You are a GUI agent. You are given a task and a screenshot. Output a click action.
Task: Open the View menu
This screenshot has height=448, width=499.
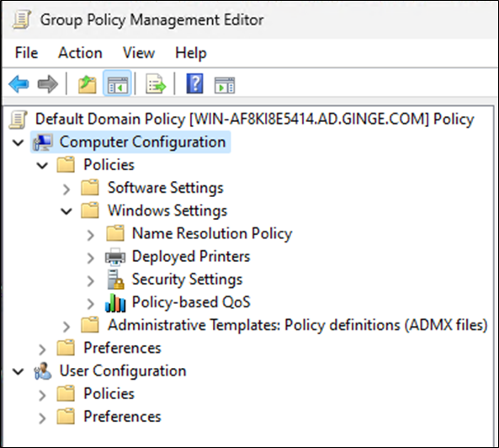[139, 53]
